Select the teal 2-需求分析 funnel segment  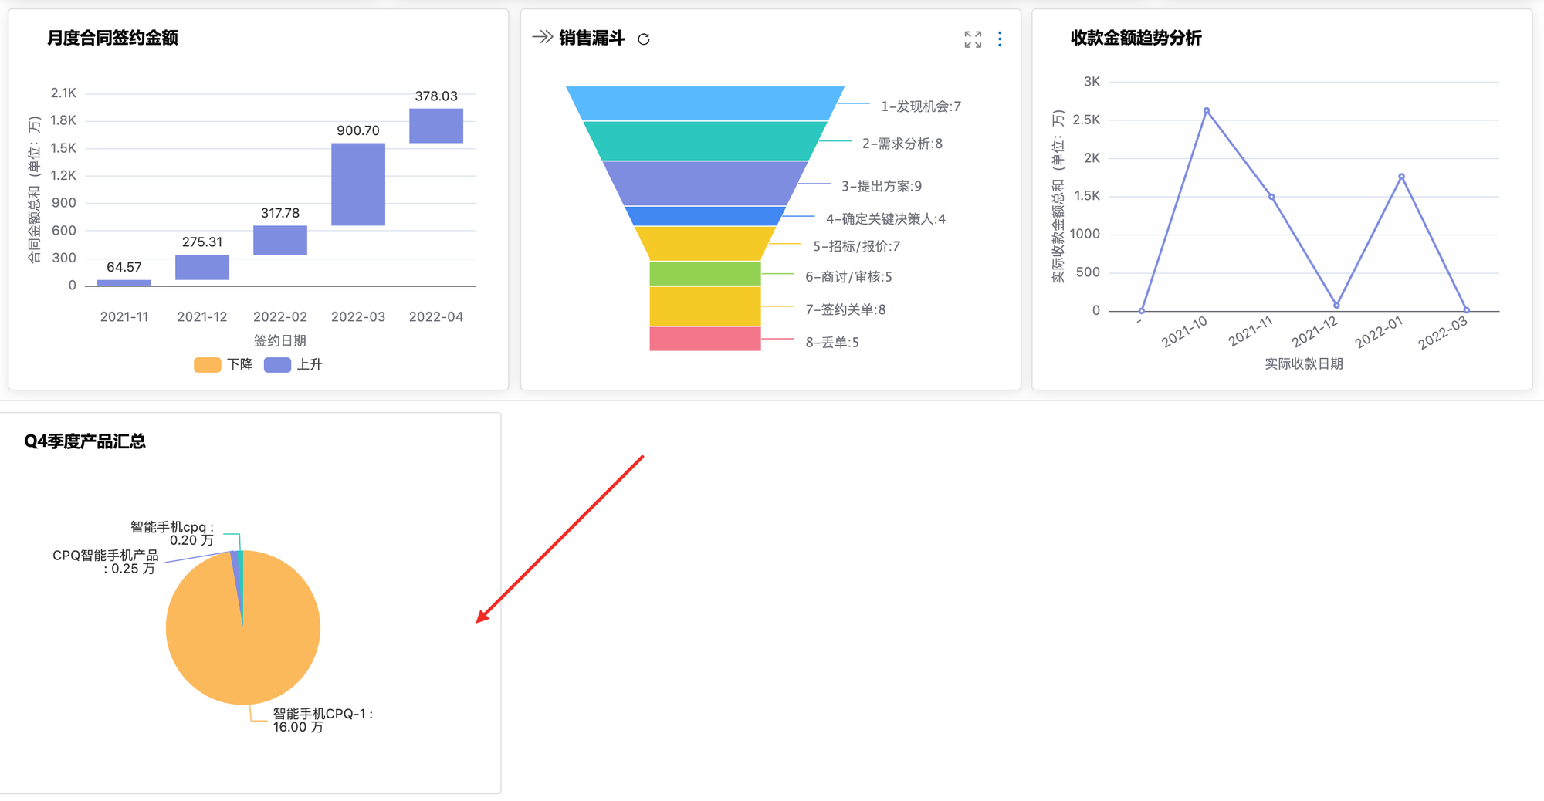click(x=705, y=141)
